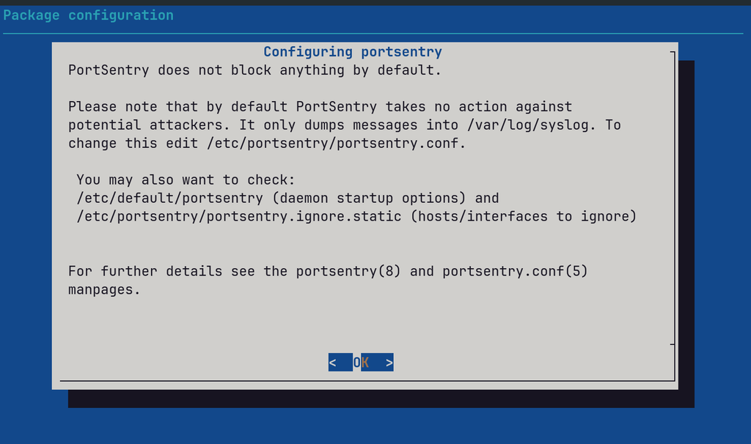
Task: Click the 'Package configuration' header text
Action: point(88,15)
